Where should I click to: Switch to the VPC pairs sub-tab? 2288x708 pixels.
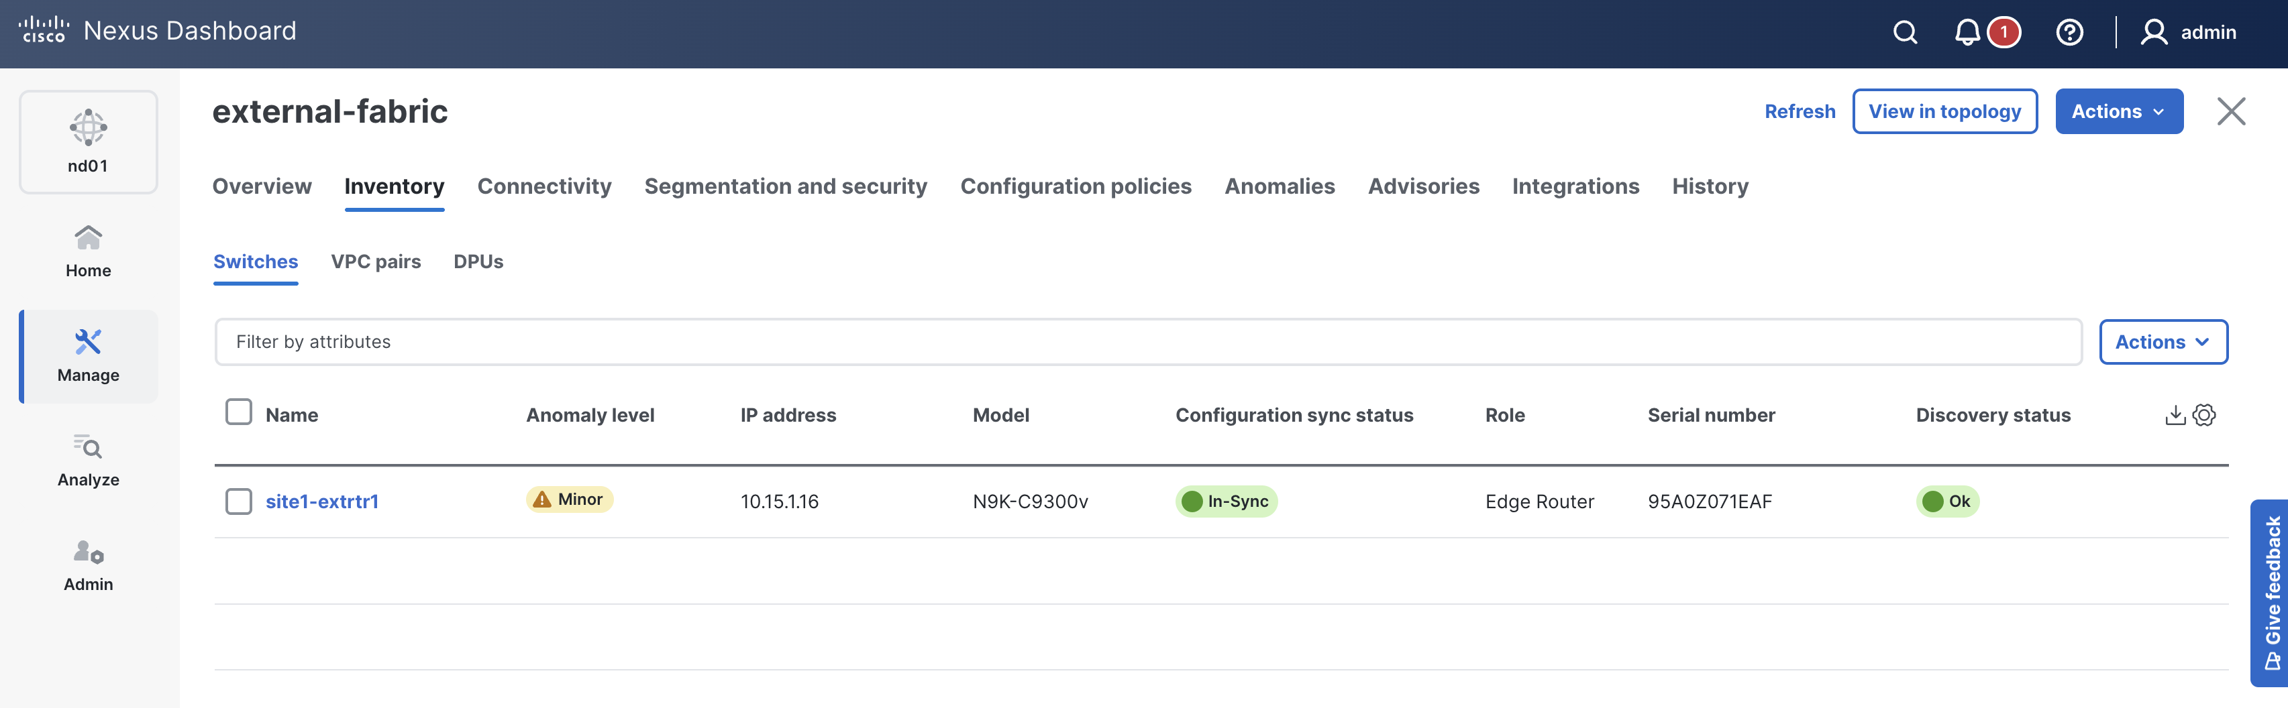tap(376, 261)
